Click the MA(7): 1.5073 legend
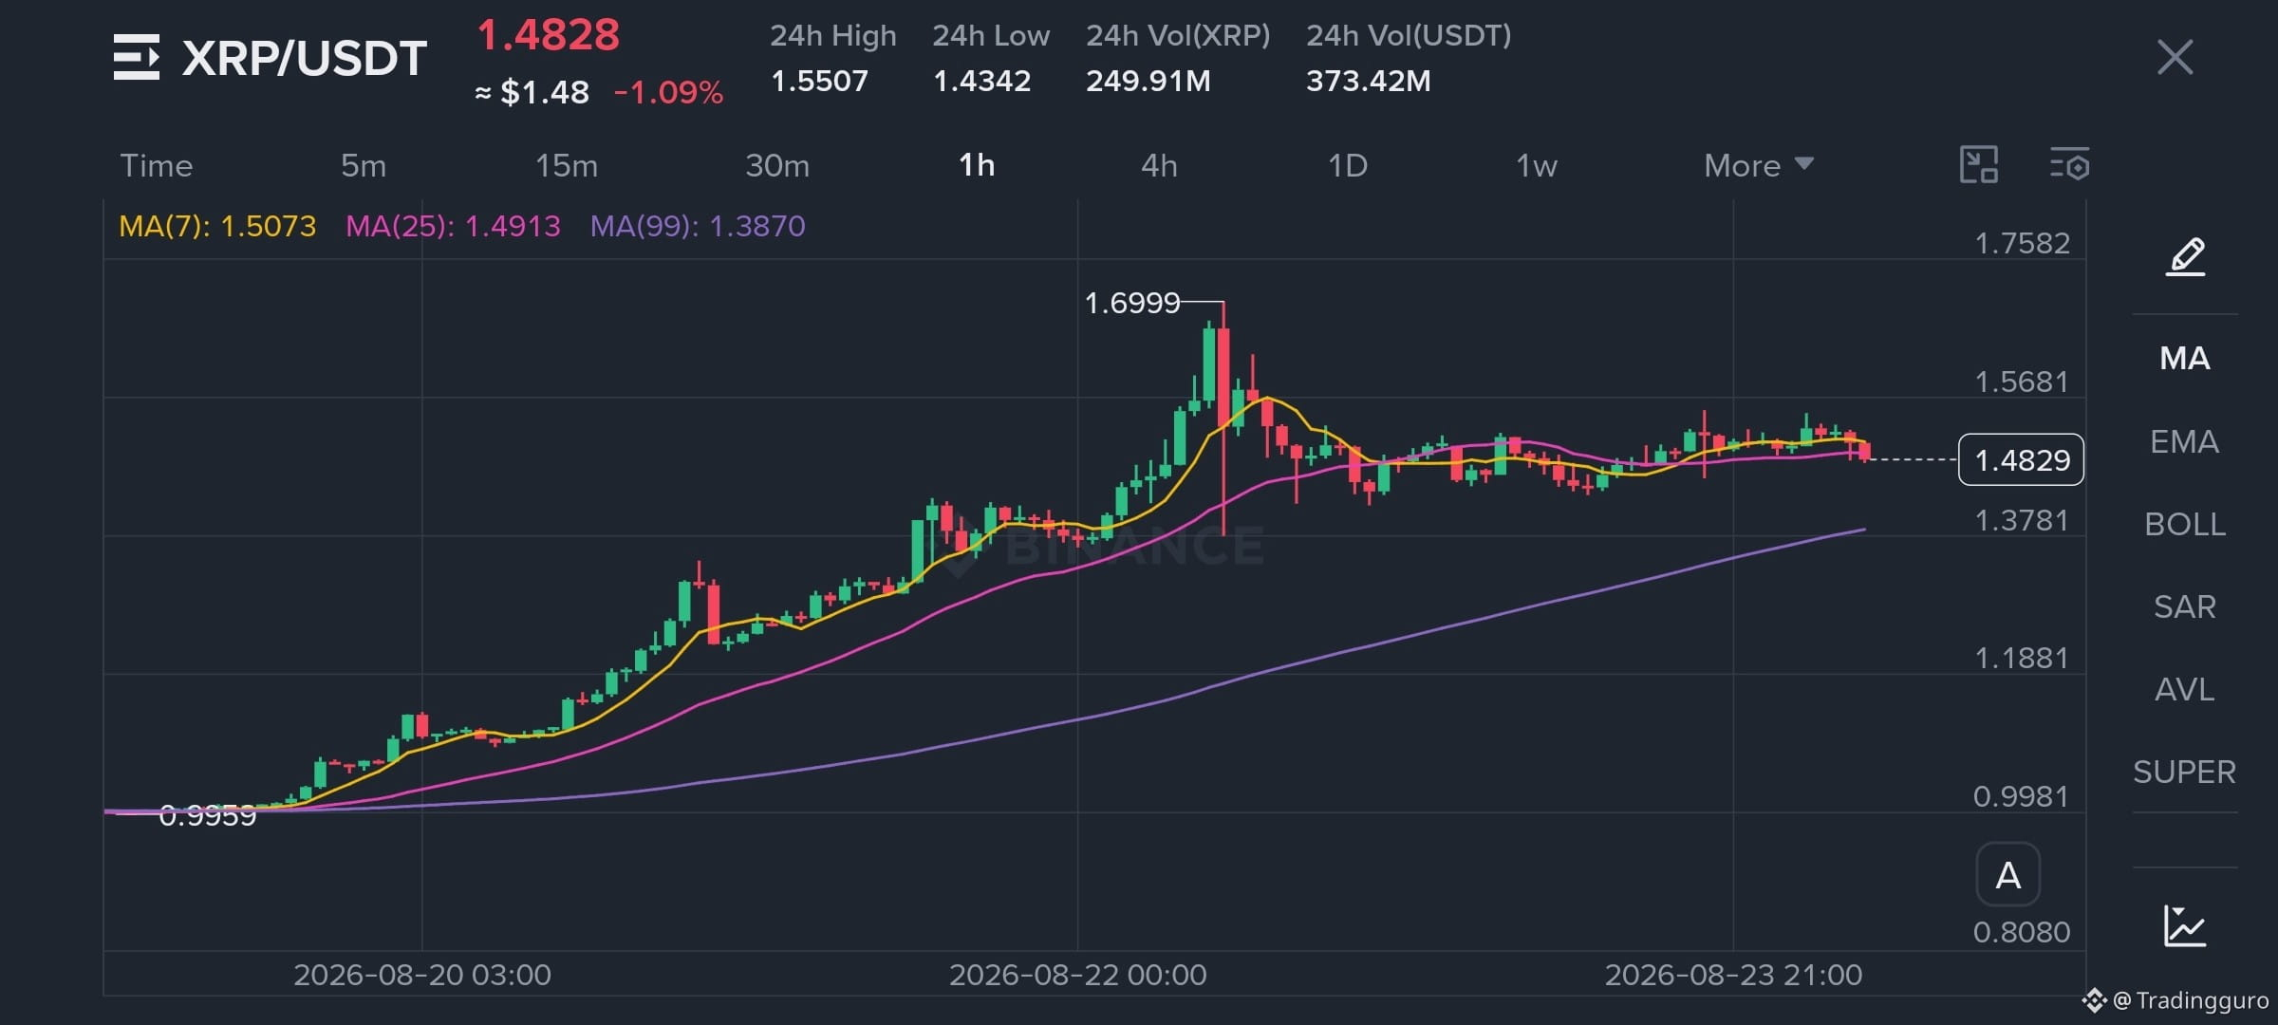Image resolution: width=2278 pixels, height=1025 pixels. pyautogui.click(x=217, y=226)
